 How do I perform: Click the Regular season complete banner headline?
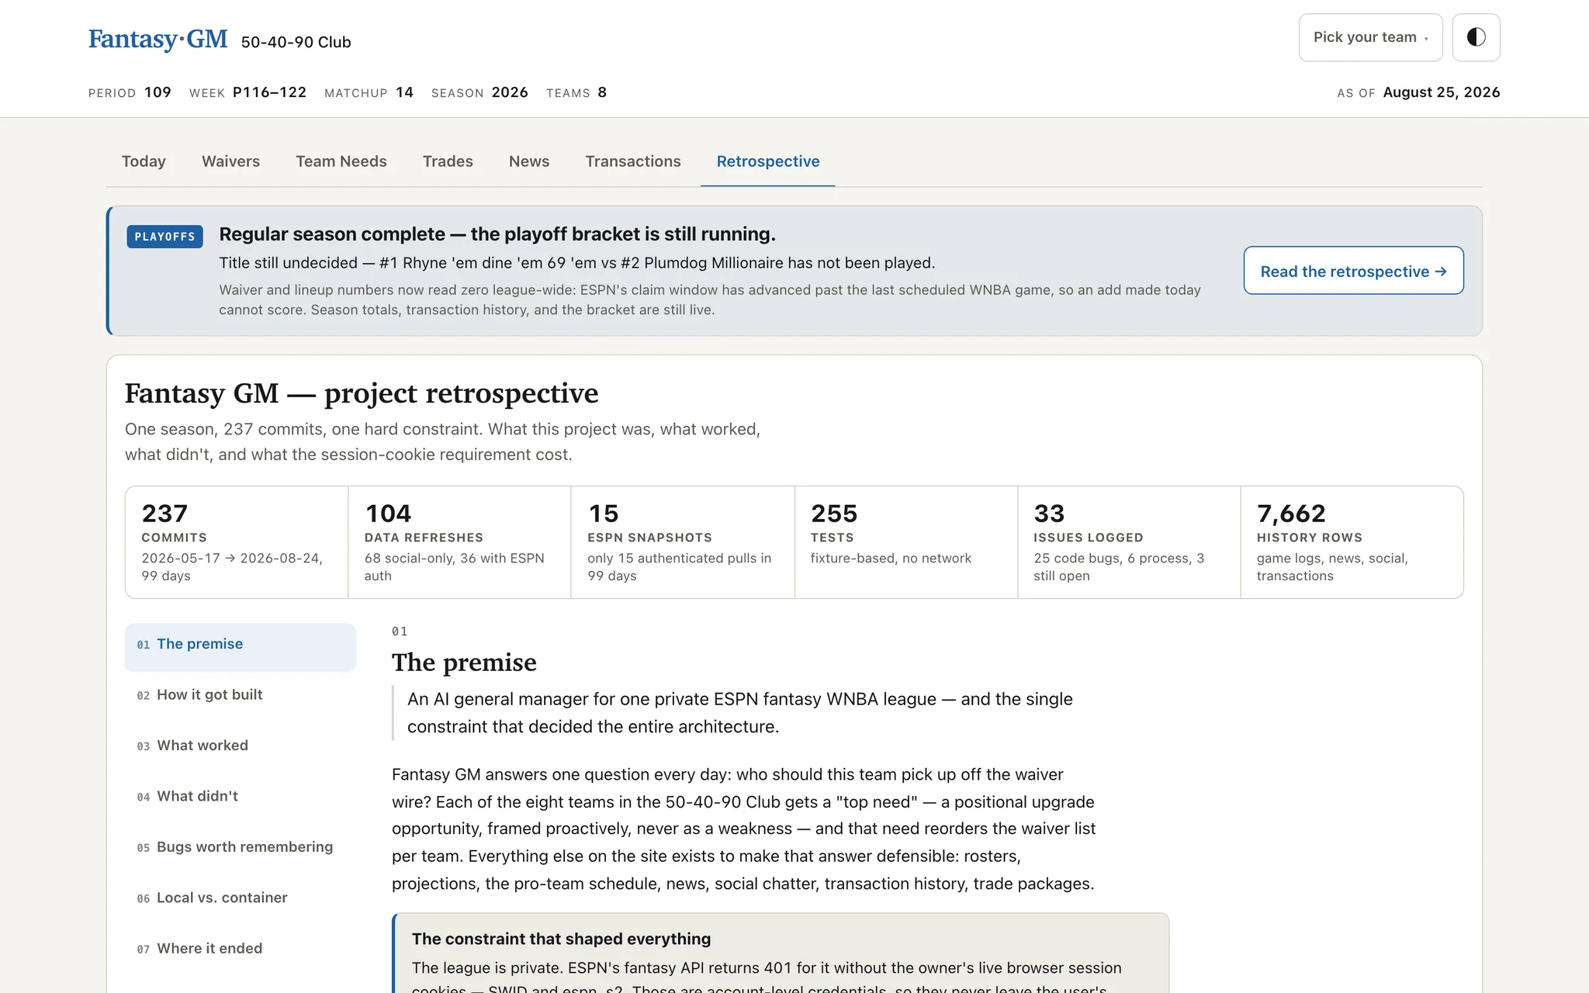pos(497,234)
